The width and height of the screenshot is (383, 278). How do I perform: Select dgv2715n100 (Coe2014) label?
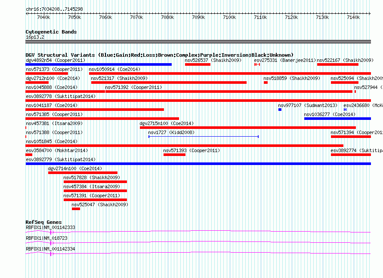167,123
